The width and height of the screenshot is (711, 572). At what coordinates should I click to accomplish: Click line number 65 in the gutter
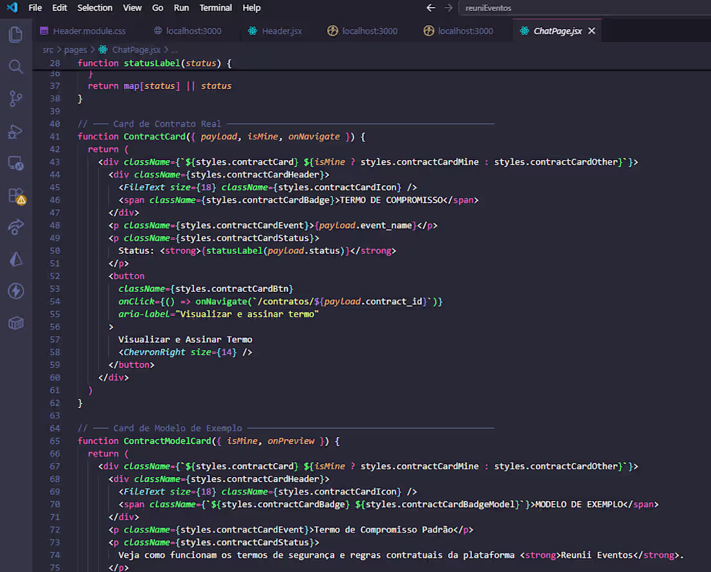pyautogui.click(x=55, y=441)
